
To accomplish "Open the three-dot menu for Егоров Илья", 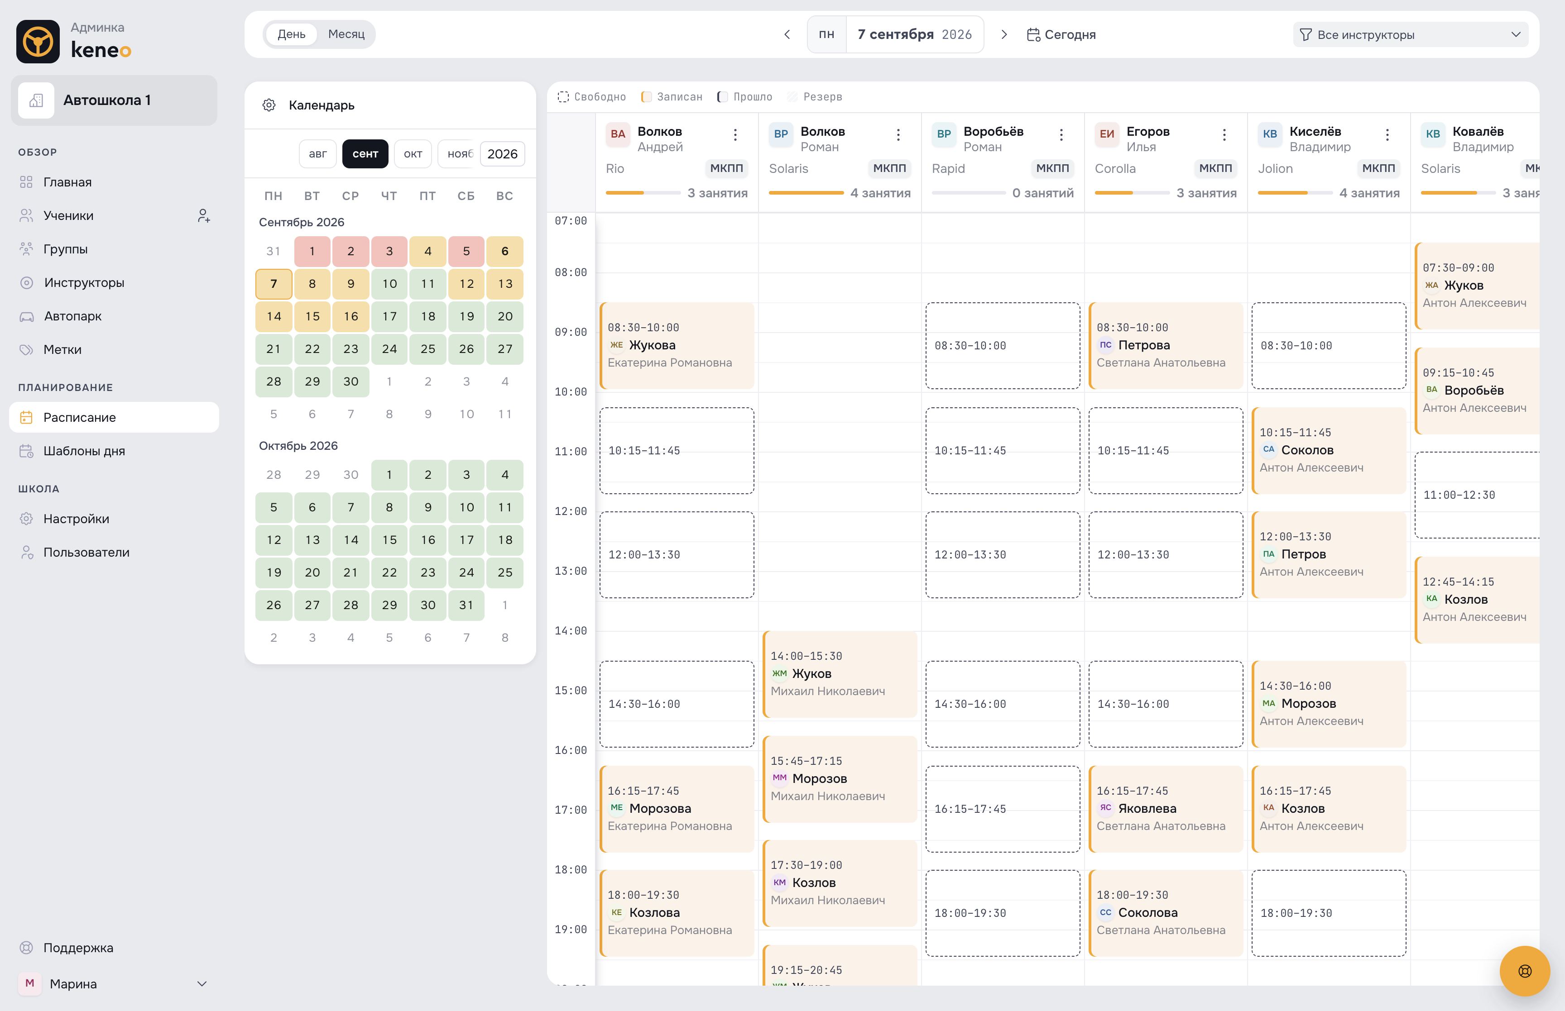I will pos(1224,134).
